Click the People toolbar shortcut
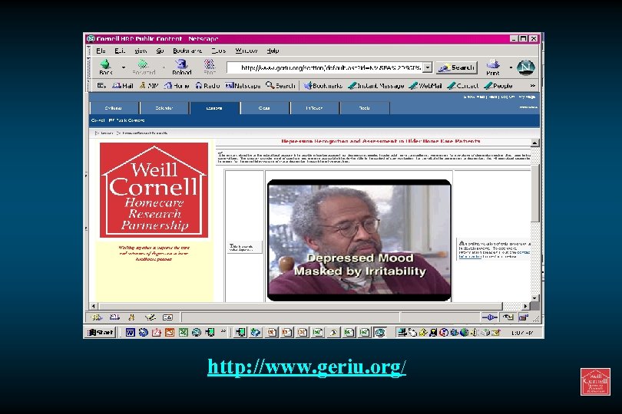Viewport: 622px width, 414px height. point(498,86)
